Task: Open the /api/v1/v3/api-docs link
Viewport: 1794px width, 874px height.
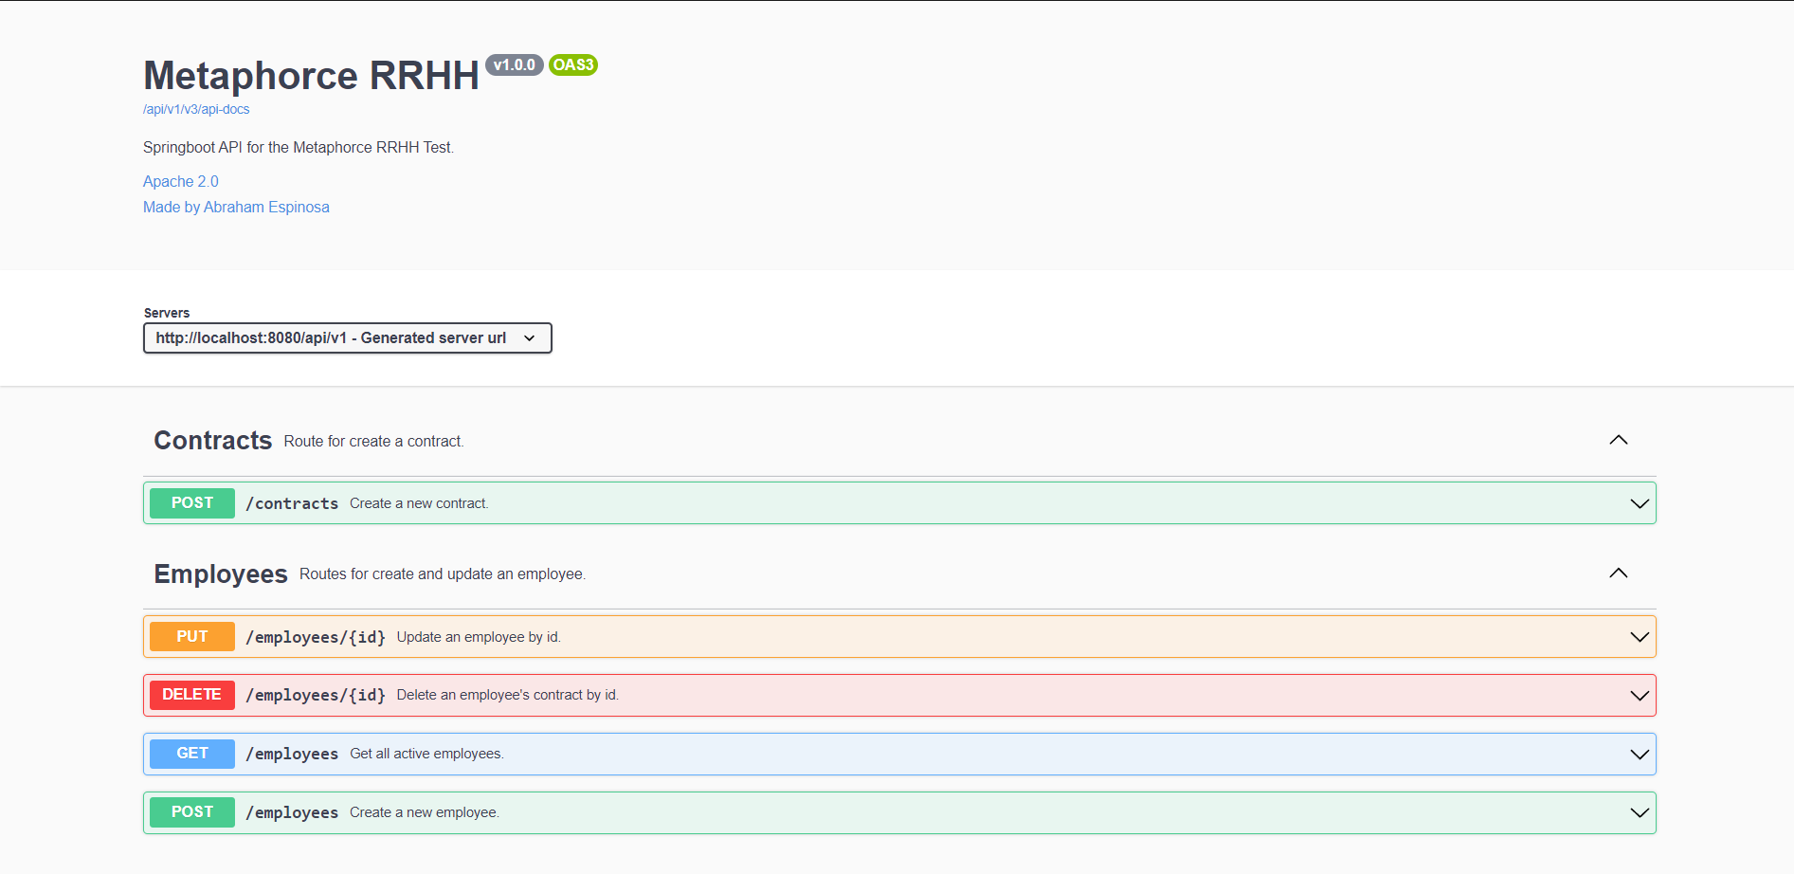Action: pyautogui.click(x=196, y=109)
